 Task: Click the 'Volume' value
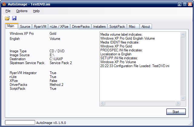click(55, 39)
